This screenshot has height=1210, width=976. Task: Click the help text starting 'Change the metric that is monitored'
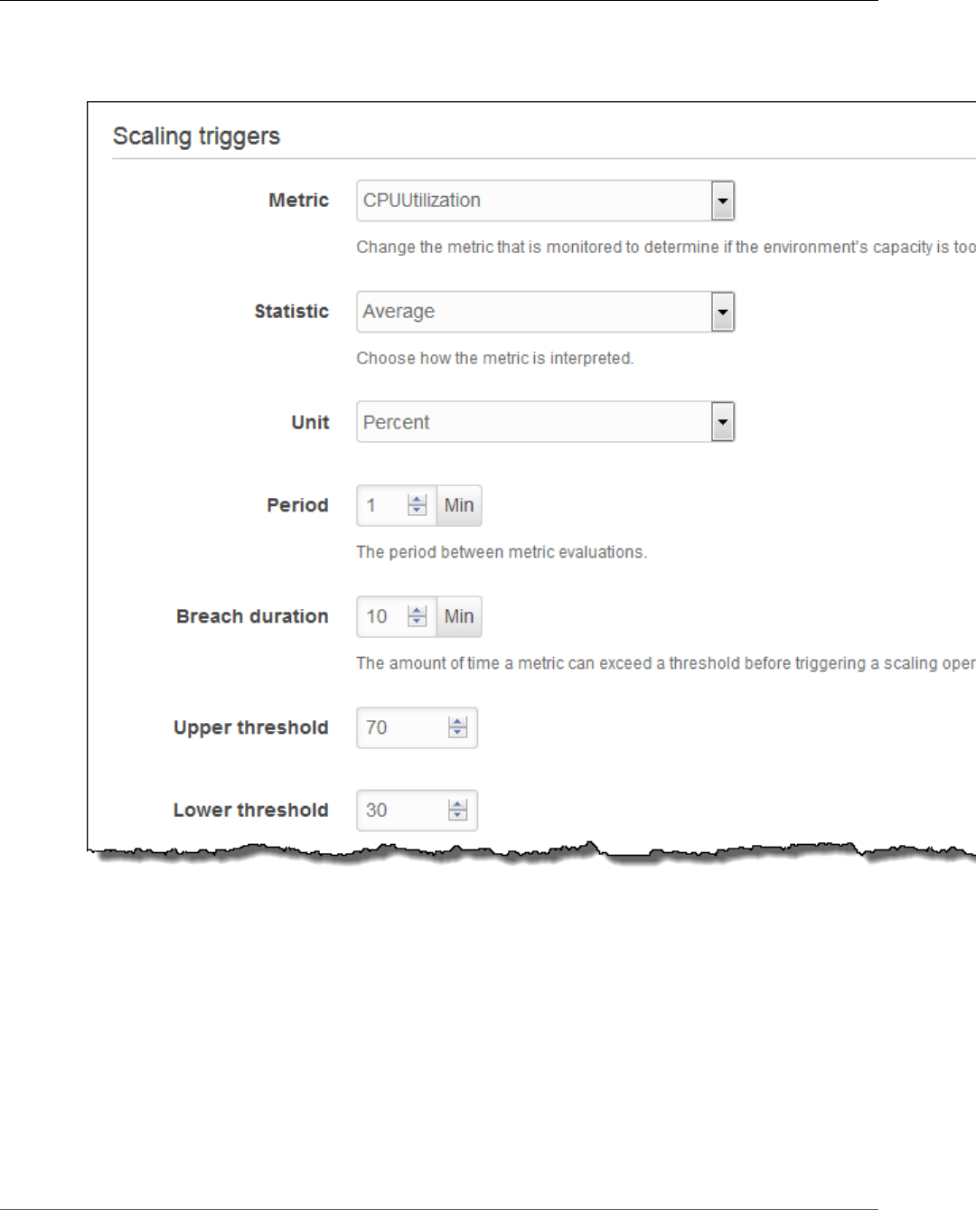pyautogui.click(x=666, y=248)
